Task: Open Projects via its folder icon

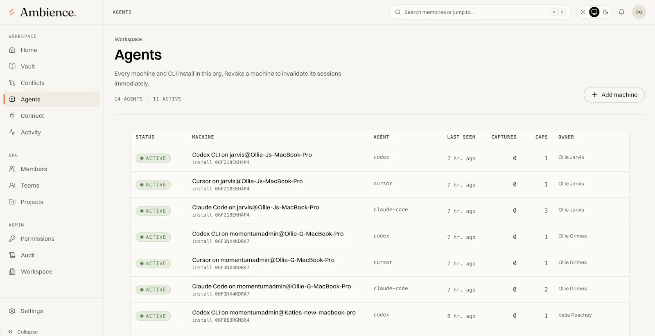Action: (x=12, y=202)
